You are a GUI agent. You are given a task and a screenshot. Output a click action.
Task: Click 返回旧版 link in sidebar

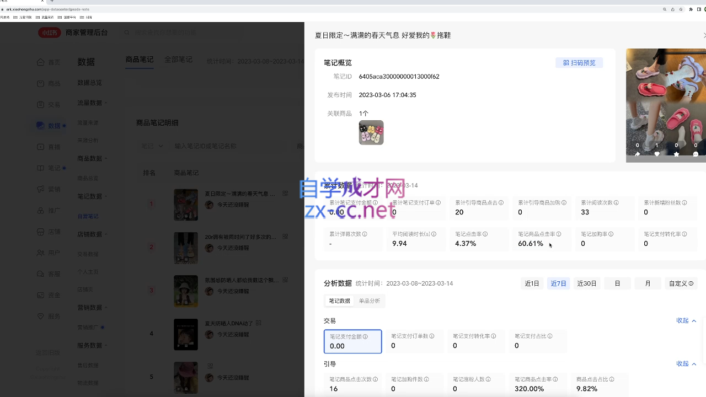coord(48,353)
